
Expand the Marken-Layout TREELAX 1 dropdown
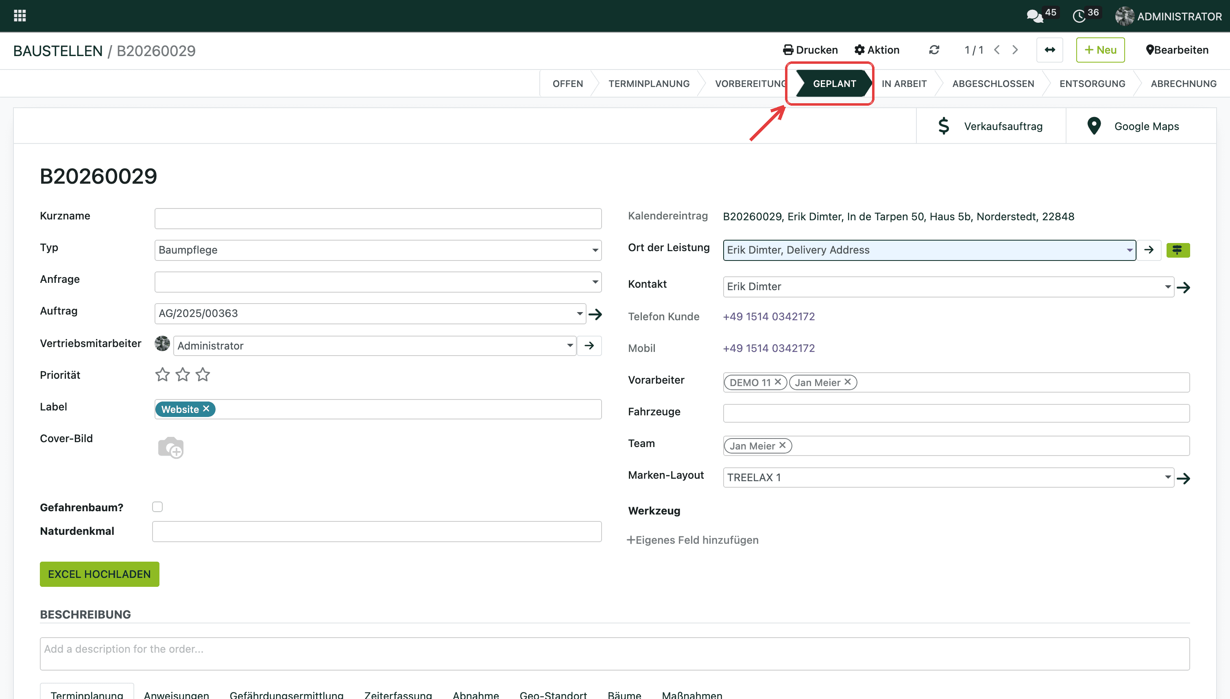click(x=1167, y=477)
